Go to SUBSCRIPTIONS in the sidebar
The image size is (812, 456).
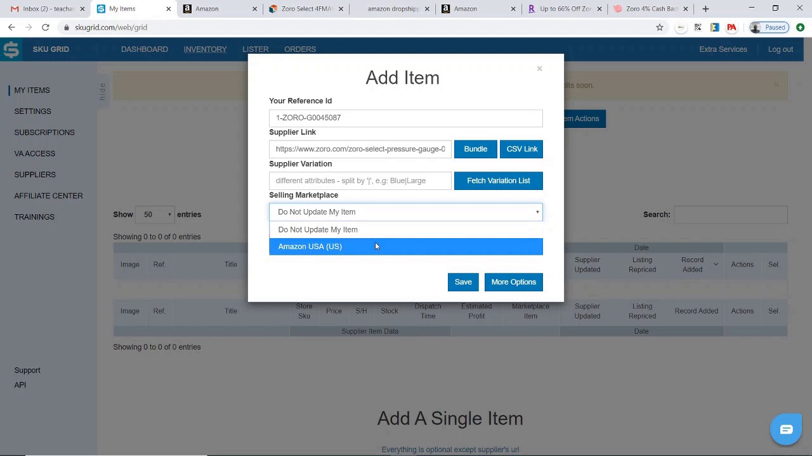[44, 132]
